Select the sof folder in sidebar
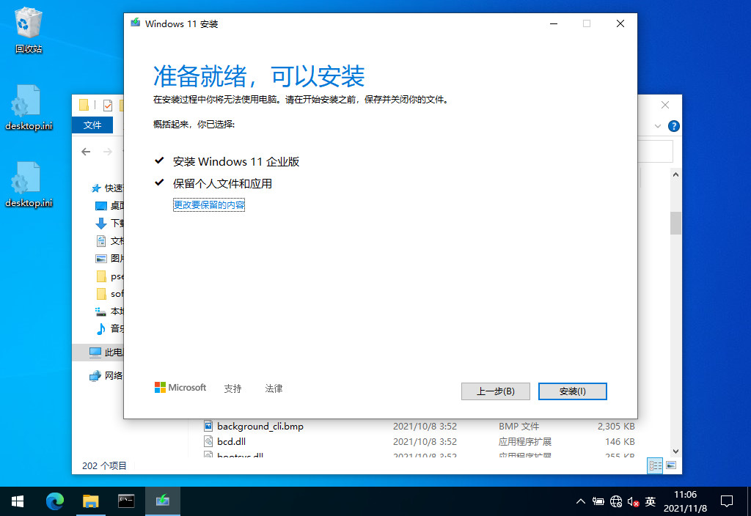Image resolution: width=751 pixels, height=516 pixels. (110, 293)
